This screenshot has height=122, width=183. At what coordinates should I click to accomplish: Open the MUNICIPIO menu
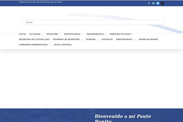click(x=52, y=34)
